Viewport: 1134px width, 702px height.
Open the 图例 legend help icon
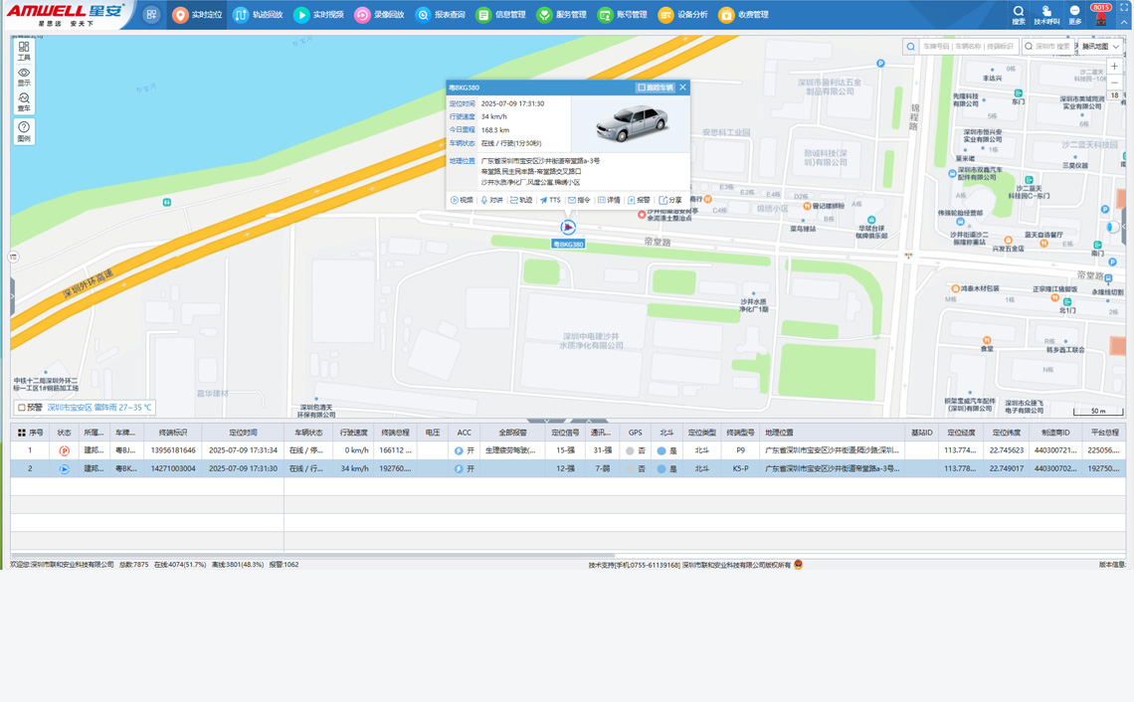click(24, 131)
